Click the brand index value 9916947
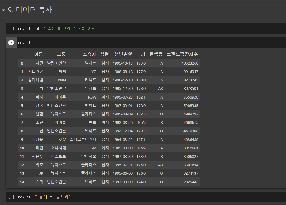The width and height of the screenshot is (286, 205). coord(191,72)
